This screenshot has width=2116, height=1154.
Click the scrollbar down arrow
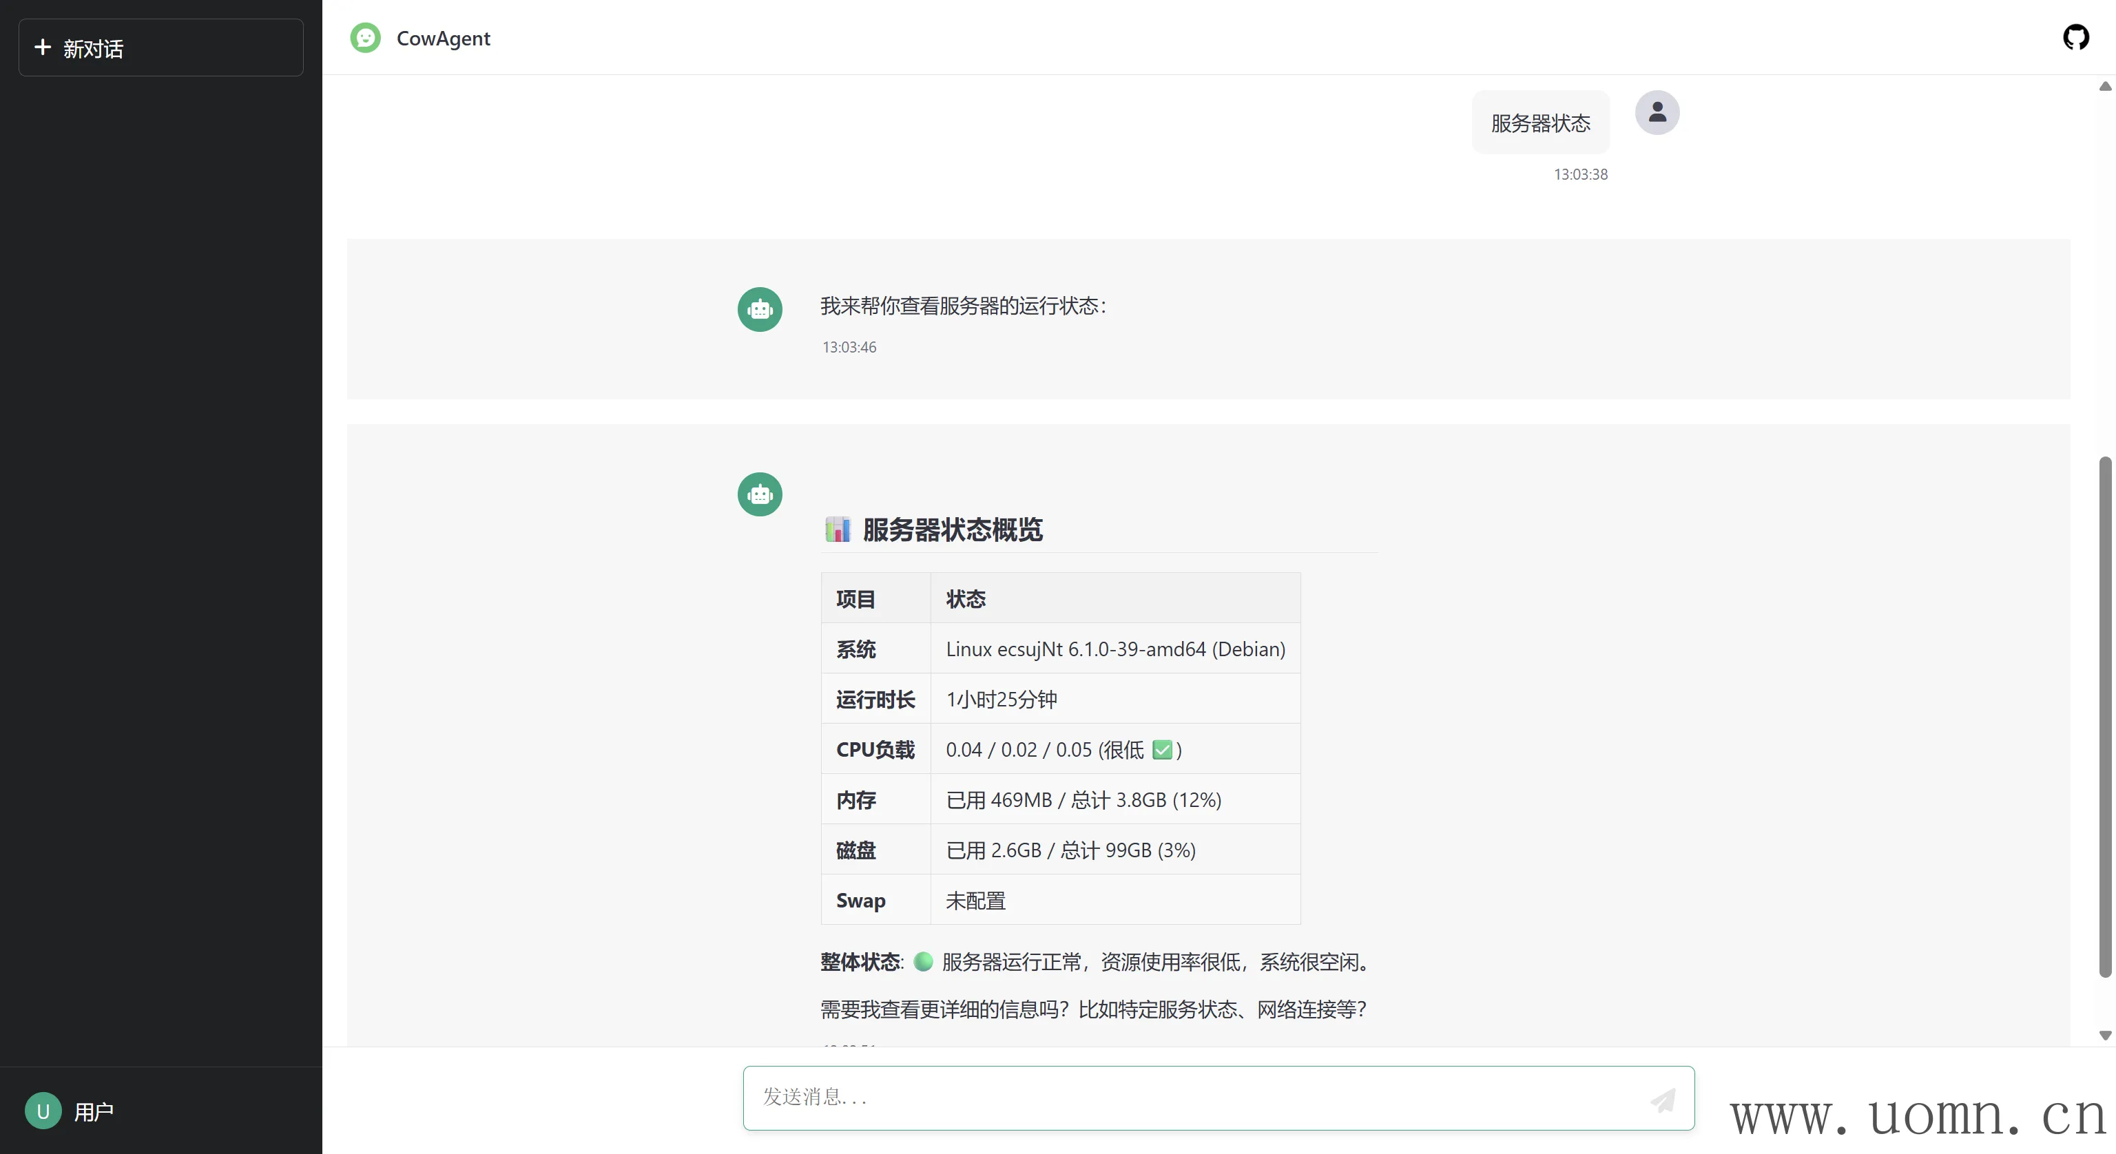2104,1035
